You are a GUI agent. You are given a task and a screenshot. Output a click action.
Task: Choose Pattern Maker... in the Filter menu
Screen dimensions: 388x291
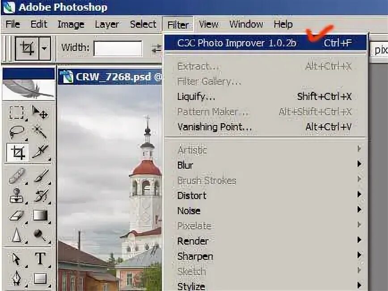pyautogui.click(x=265, y=112)
